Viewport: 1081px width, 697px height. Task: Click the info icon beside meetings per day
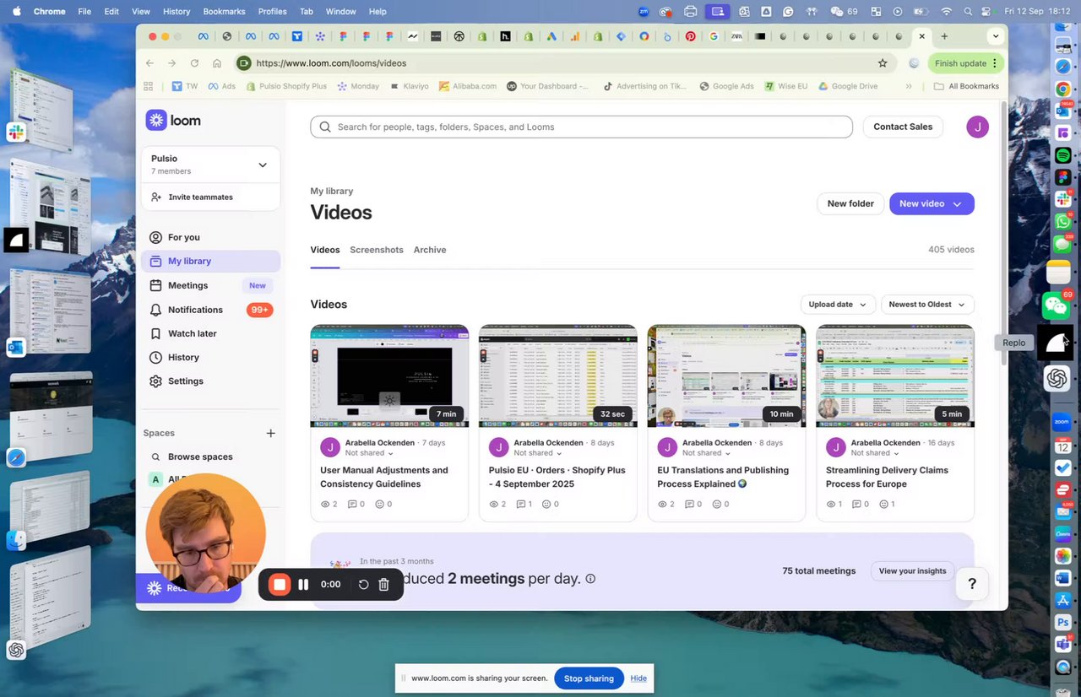point(590,579)
